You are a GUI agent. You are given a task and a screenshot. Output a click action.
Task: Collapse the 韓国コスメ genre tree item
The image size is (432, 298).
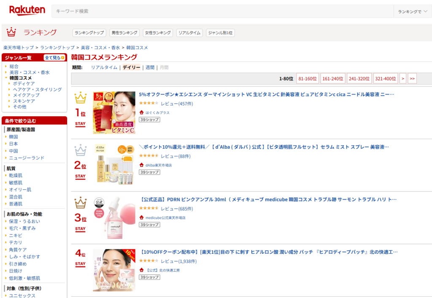click(6, 78)
